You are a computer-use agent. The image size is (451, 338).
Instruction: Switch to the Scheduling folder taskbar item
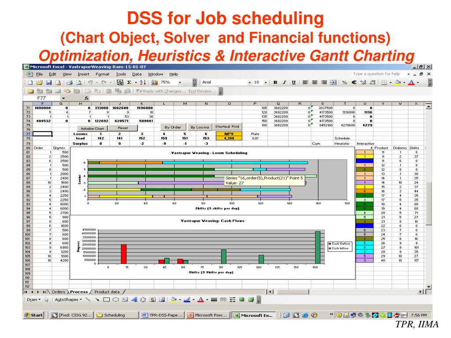116,315
